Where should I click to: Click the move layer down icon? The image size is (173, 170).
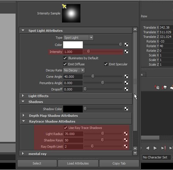pyautogui.click(x=164, y=87)
